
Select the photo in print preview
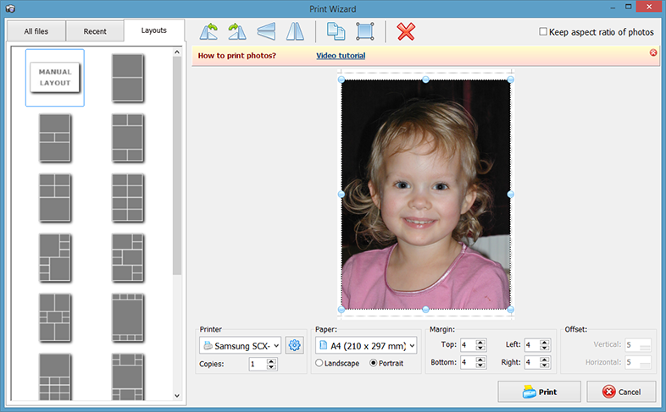pos(425,194)
